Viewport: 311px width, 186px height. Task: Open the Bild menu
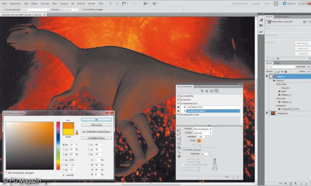[x=26, y=4]
